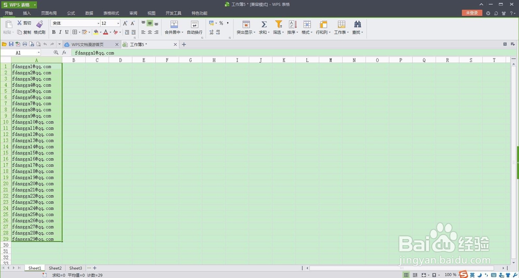519x278 pixels.
Task: Click the orange 未登录 login button
Action: click(x=472, y=13)
